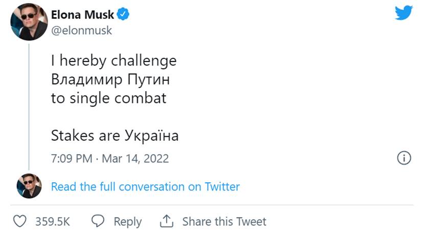Open the Elona Musk display name
Screen dimensions: 425x236
tap(83, 15)
